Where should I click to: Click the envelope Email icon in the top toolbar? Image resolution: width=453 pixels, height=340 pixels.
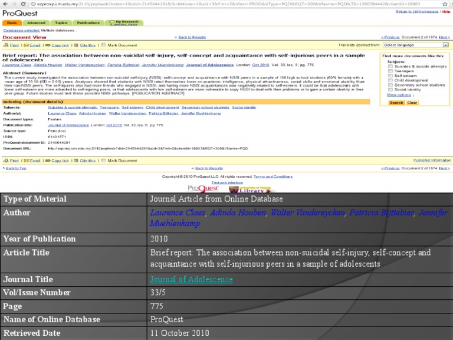pos(26,45)
